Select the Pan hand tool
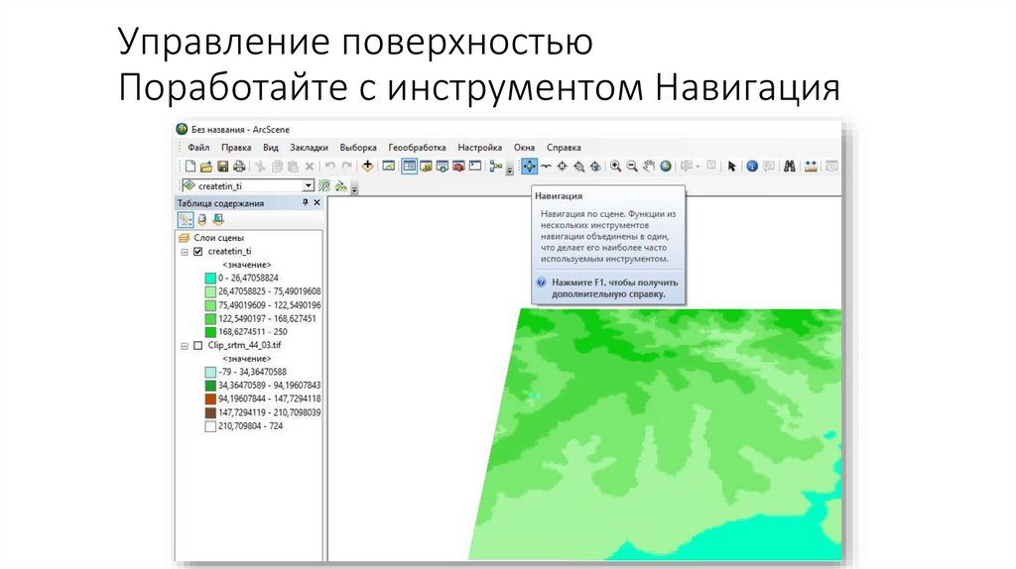The width and height of the screenshot is (1016, 569). point(649,167)
